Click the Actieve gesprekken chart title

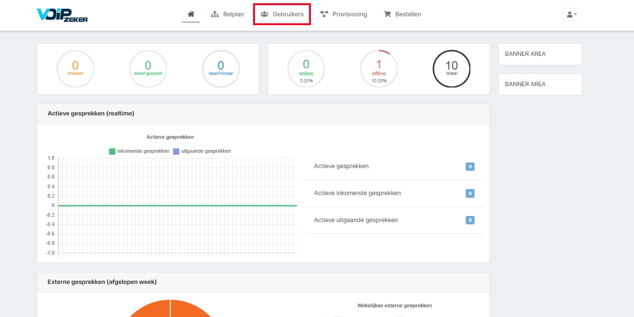point(170,137)
